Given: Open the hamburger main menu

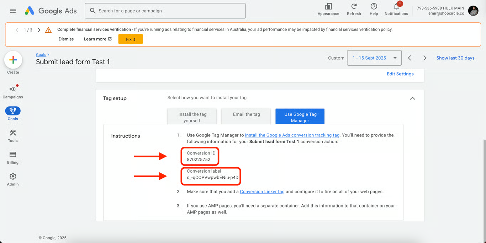Looking at the screenshot, I should tap(13, 11).
